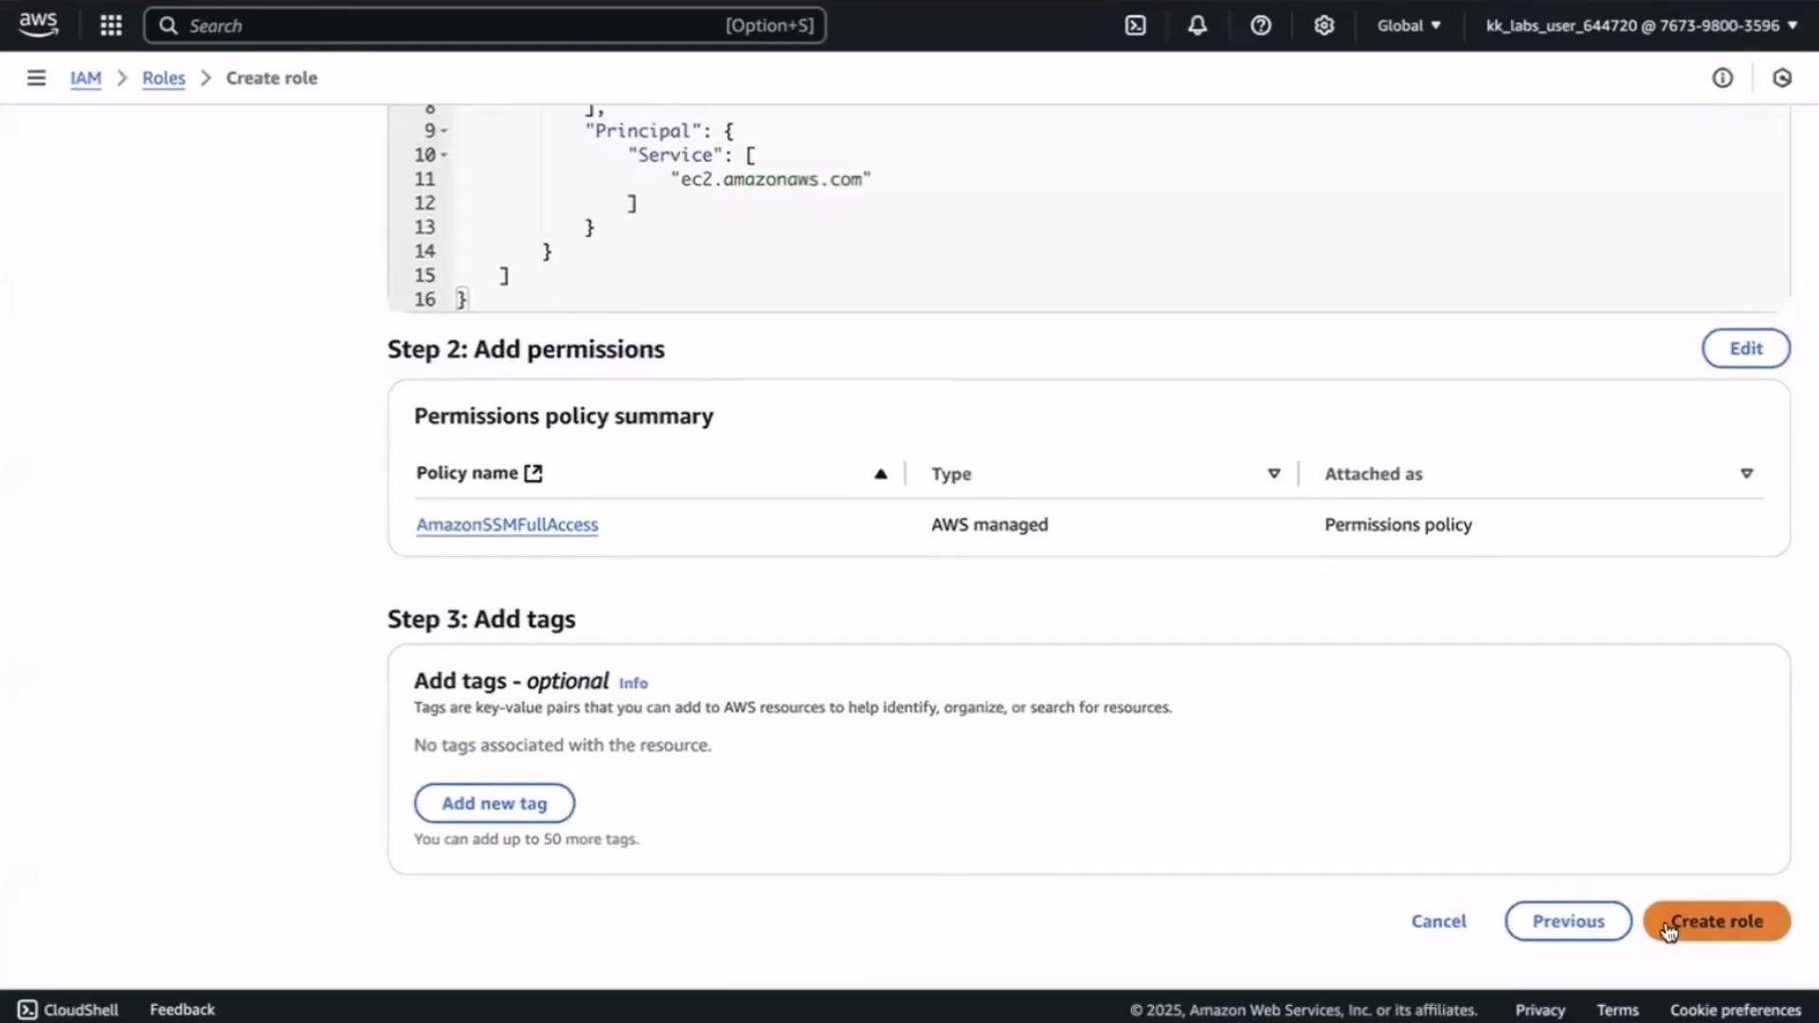Open the notifications bell

(1198, 26)
